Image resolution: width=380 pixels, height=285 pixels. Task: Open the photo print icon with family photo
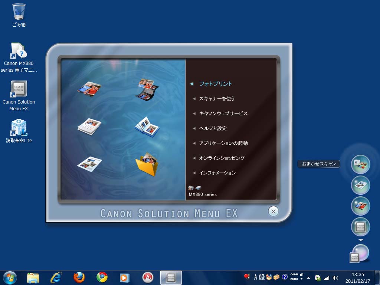point(89,88)
